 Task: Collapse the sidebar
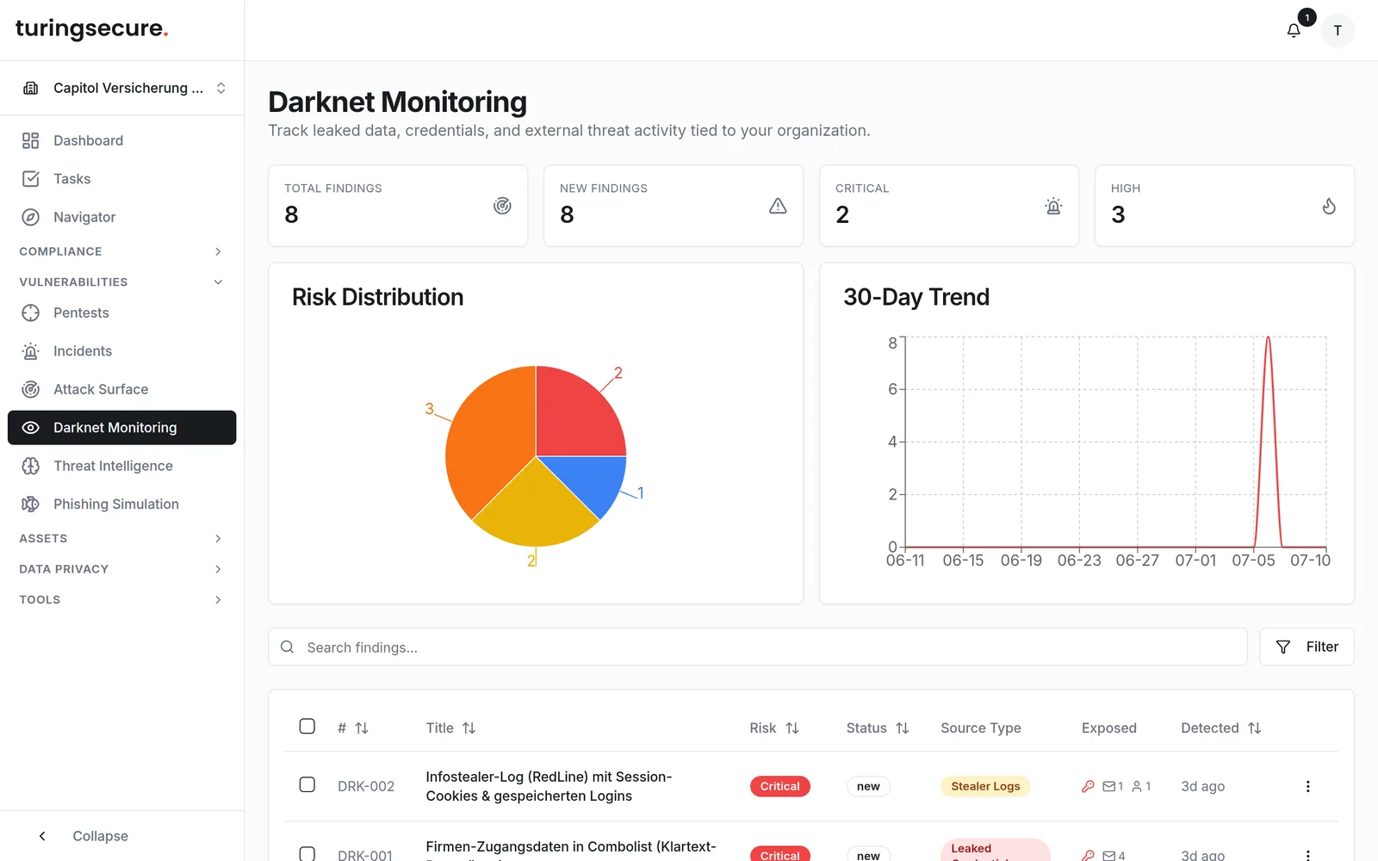click(x=84, y=836)
